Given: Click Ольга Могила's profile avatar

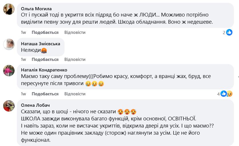Looking at the screenshot, I should pyautogui.click(x=9, y=9).
